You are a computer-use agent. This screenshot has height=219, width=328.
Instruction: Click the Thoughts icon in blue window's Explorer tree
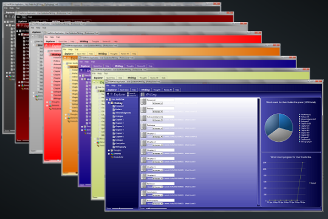112,150
